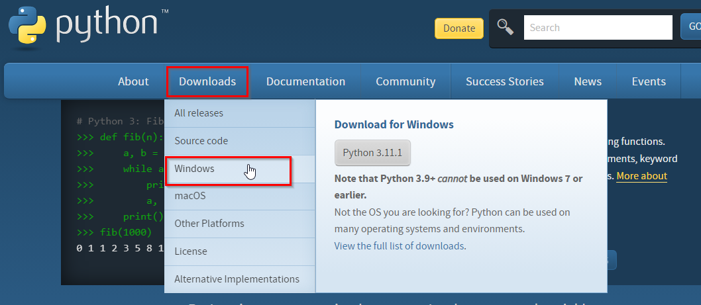Open the Downloads menu
Viewport: 701px width, 305px height.
point(207,81)
